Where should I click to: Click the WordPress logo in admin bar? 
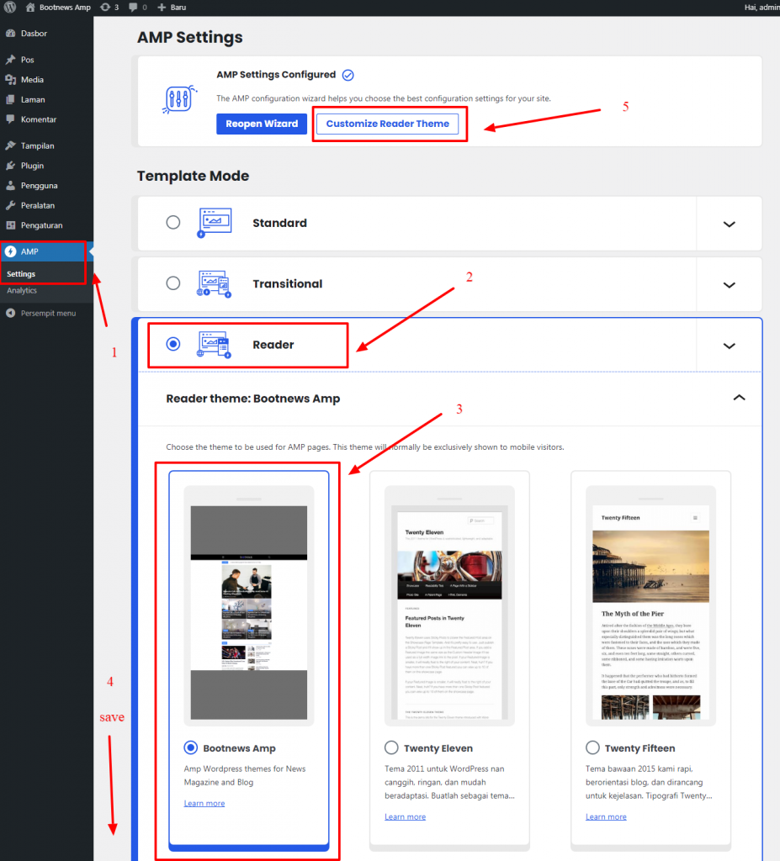pos(10,7)
